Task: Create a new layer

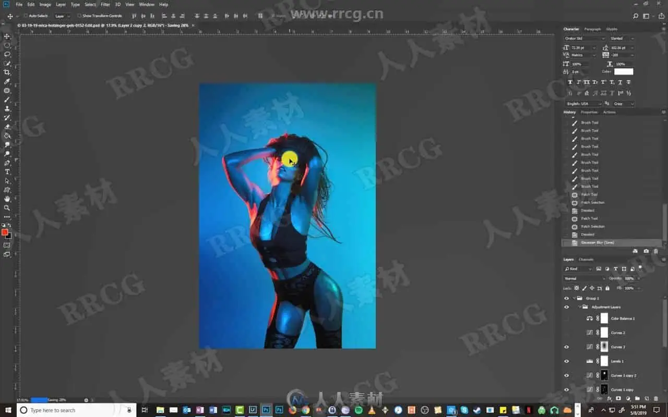Action: pyautogui.click(x=647, y=399)
